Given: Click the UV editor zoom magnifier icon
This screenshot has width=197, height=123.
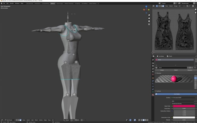Looking at the screenshot, I should click(195, 10).
